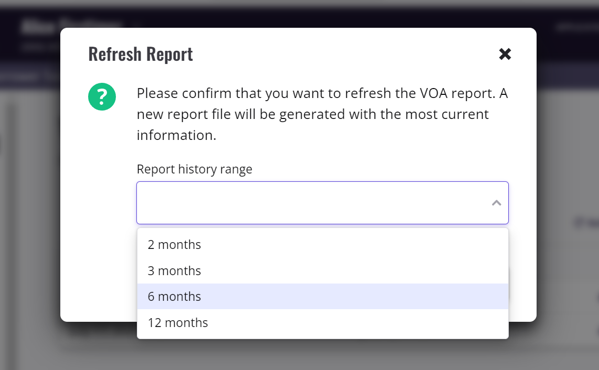Click the Refresh Report dialog heading
The image size is (599, 370).
point(141,54)
